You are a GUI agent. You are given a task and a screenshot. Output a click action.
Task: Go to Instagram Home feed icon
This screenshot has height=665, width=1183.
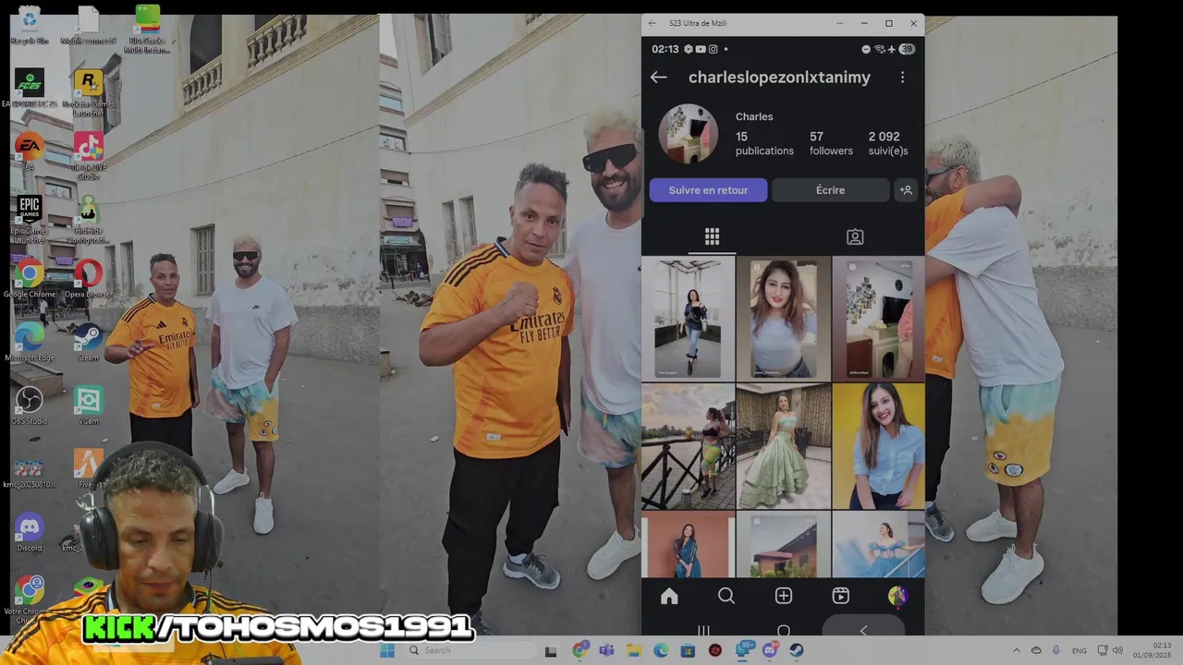pyautogui.click(x=669, y=596)
